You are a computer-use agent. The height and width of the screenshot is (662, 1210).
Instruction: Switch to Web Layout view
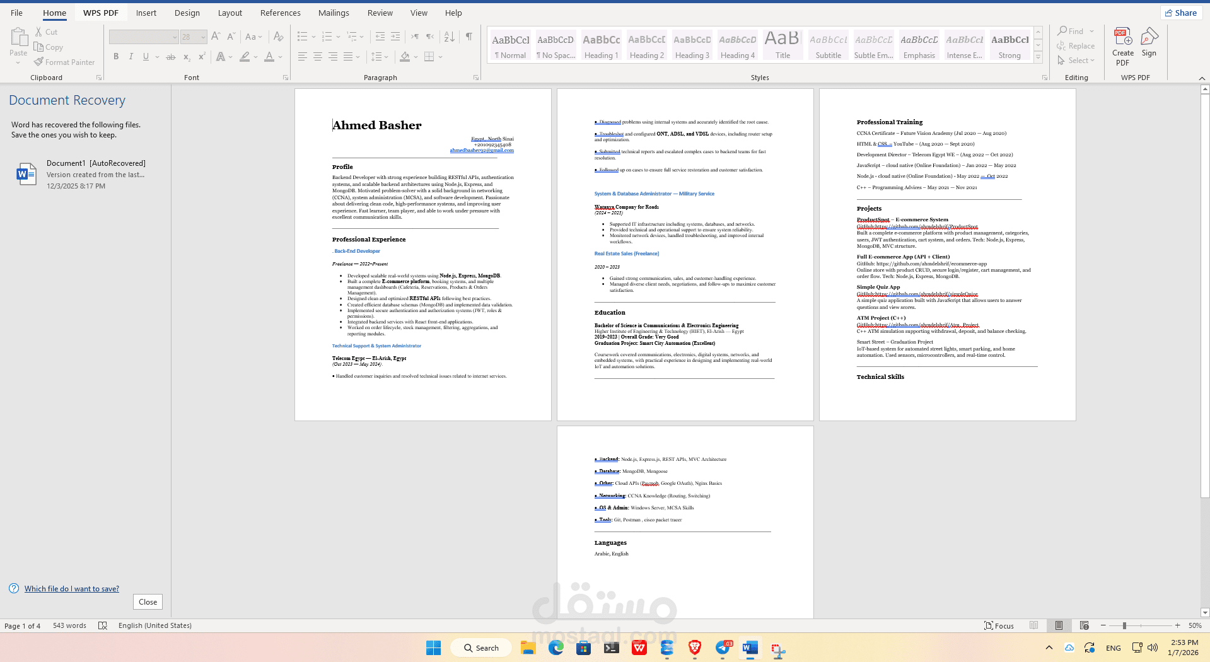tap(1084, 625)
